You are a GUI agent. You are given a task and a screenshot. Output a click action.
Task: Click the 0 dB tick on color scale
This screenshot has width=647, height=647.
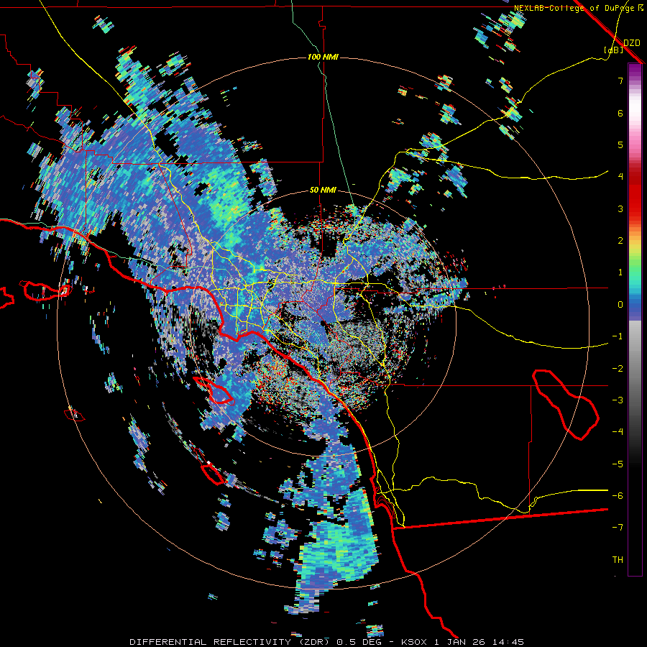click(x=620, y=305)
